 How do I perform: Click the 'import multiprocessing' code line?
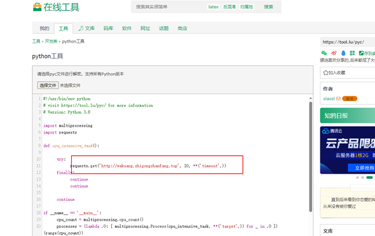(x=67, y=126)
